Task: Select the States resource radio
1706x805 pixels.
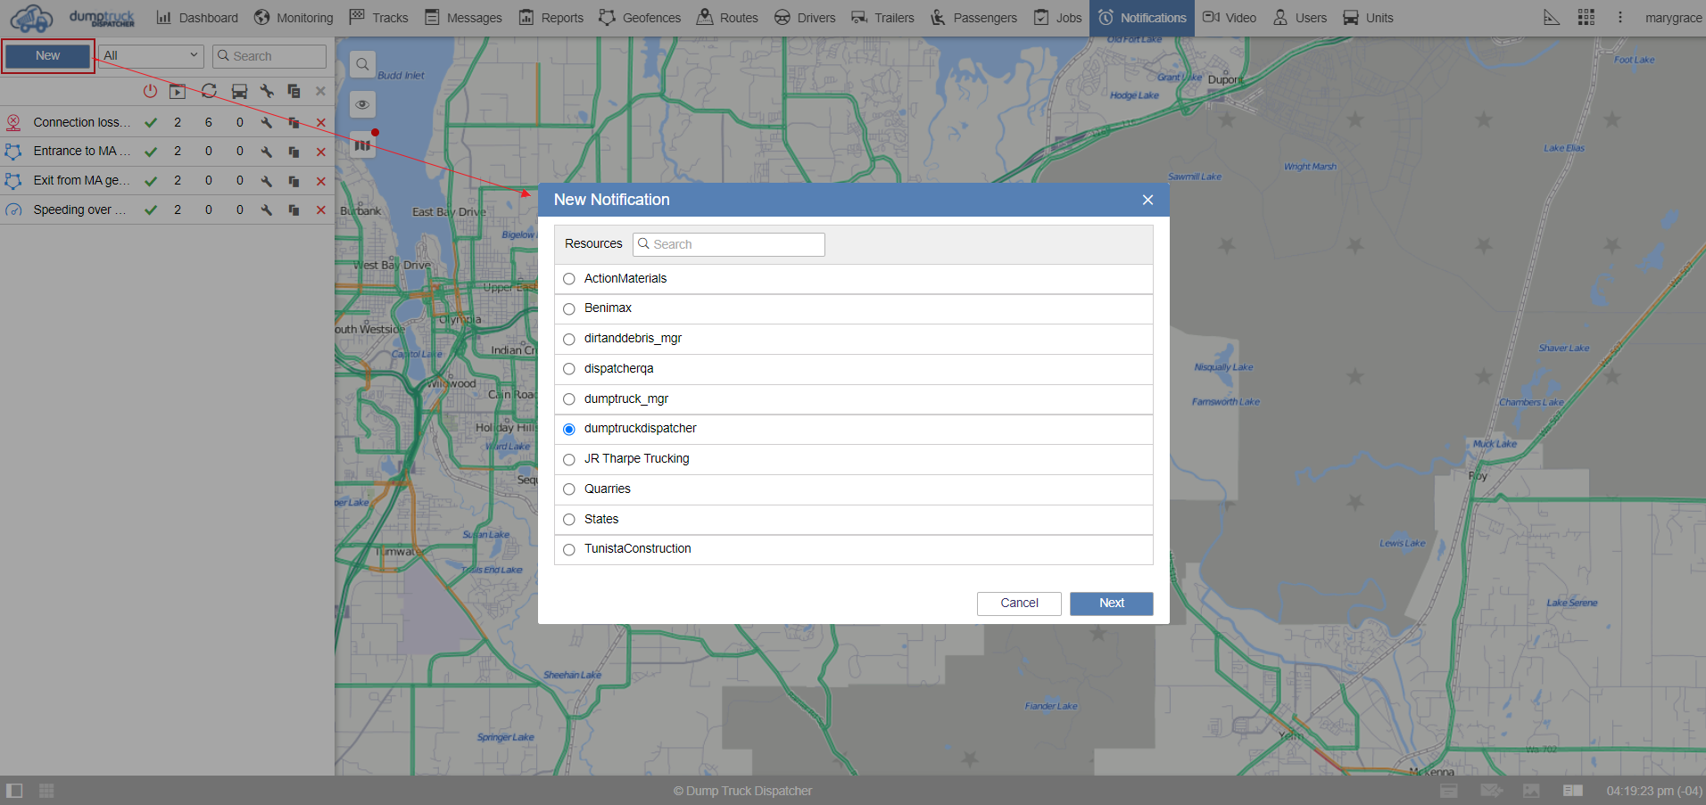Action: tap(569, 520)
